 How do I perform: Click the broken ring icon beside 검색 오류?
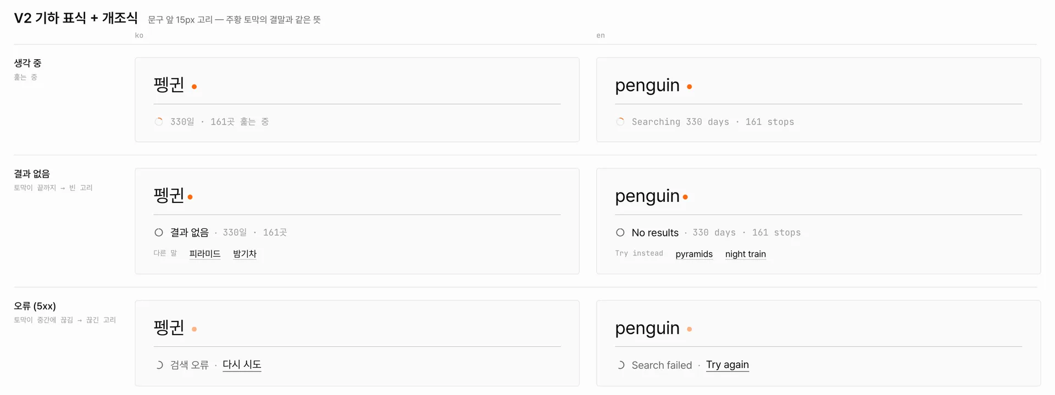point(159,365)
